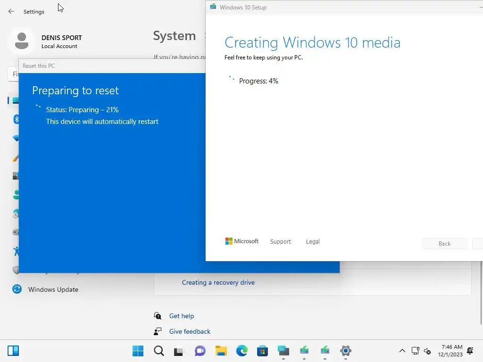Image resolution: width=483 pixels, height=362 pixels.
Task: Switch to Settings gear on taskbar
Action: coord(346,351)
